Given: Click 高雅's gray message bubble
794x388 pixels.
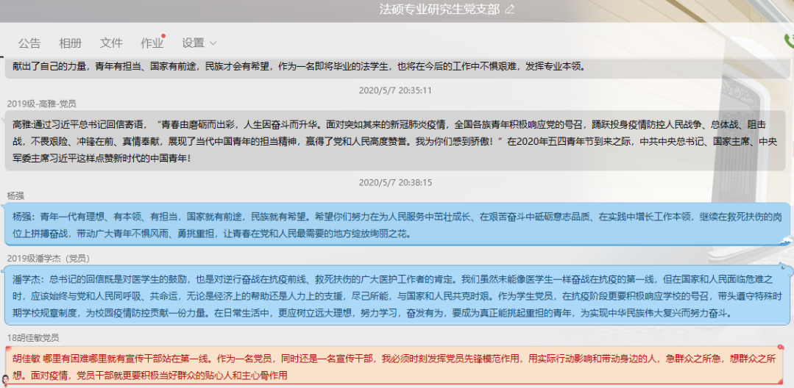Looking at the screenshot, I should (397, 140).
